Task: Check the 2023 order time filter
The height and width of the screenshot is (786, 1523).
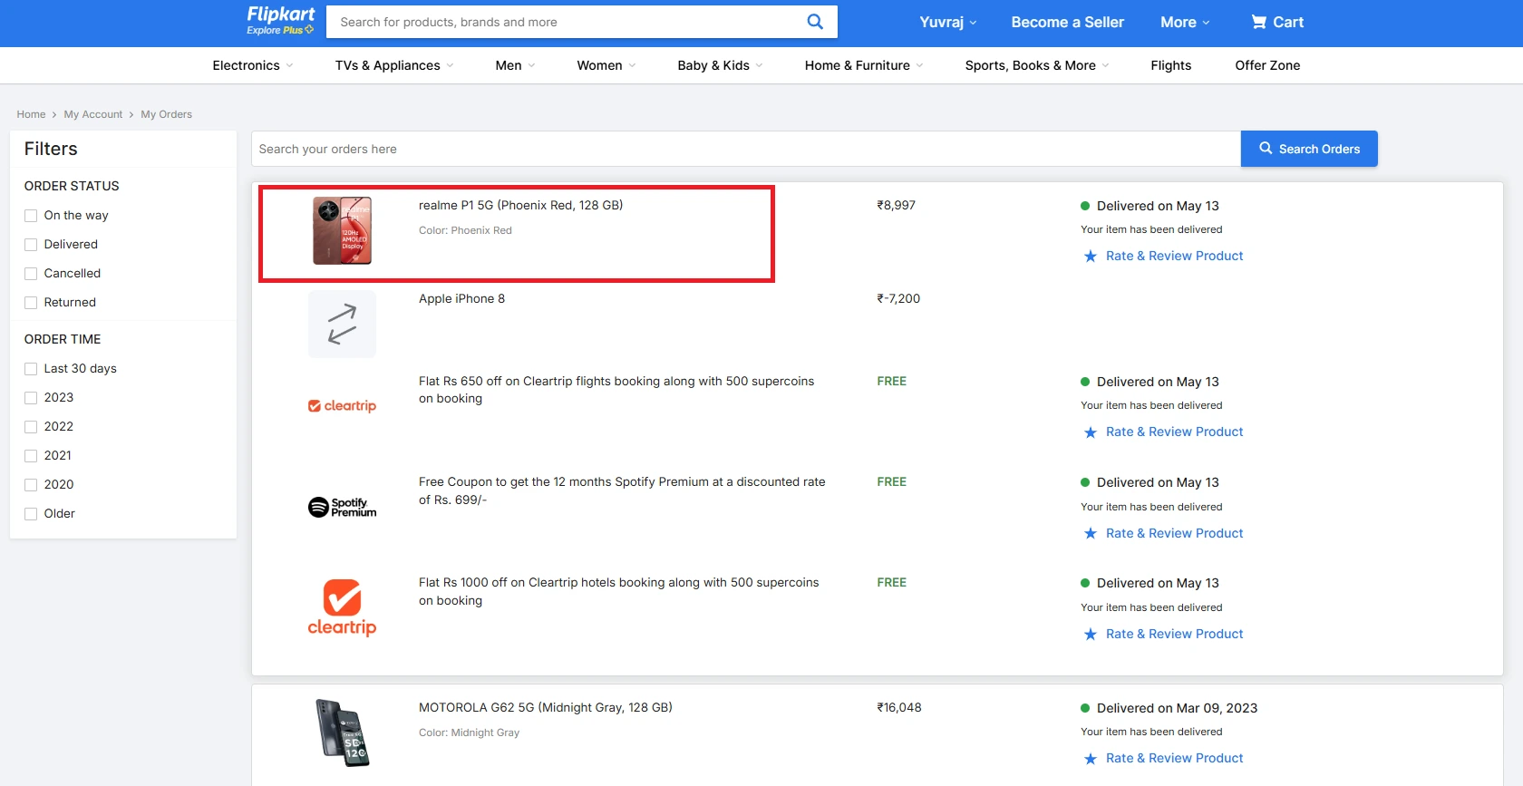Action: (x=31, y=398)
